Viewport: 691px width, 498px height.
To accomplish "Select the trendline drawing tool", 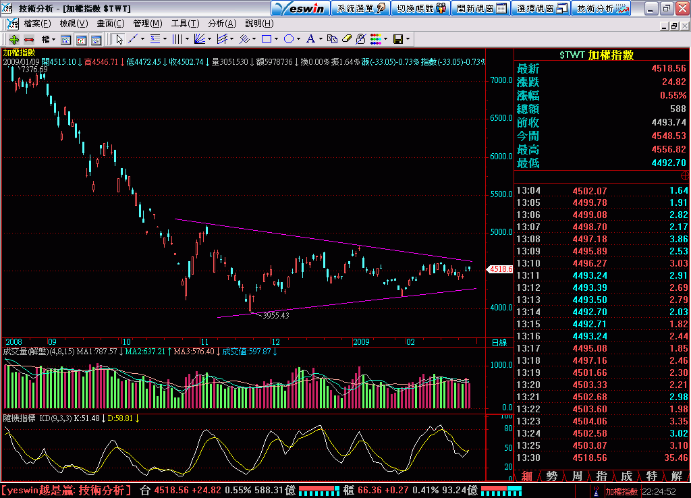I will click(134, 38).
